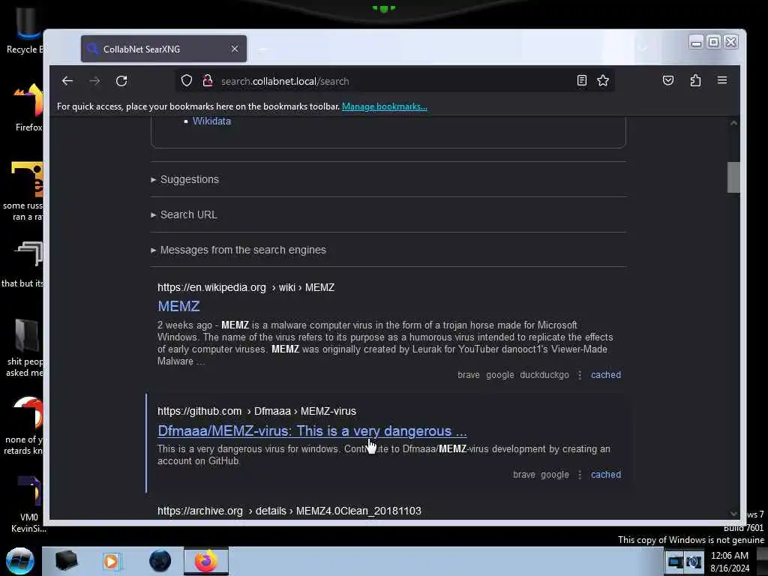768x576 pixels.
Task: Select the 'some russ' desktop icon
Action: (25, 191)
